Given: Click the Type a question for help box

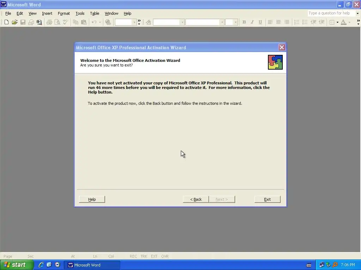Looking at the screenshot, I should coord(331,13).
